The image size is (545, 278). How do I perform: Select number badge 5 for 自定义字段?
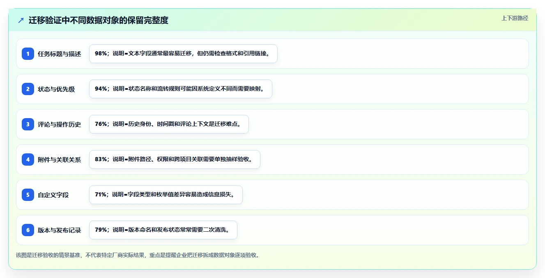[28, 194]
